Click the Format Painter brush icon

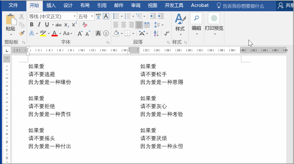(x=22, y=33)
